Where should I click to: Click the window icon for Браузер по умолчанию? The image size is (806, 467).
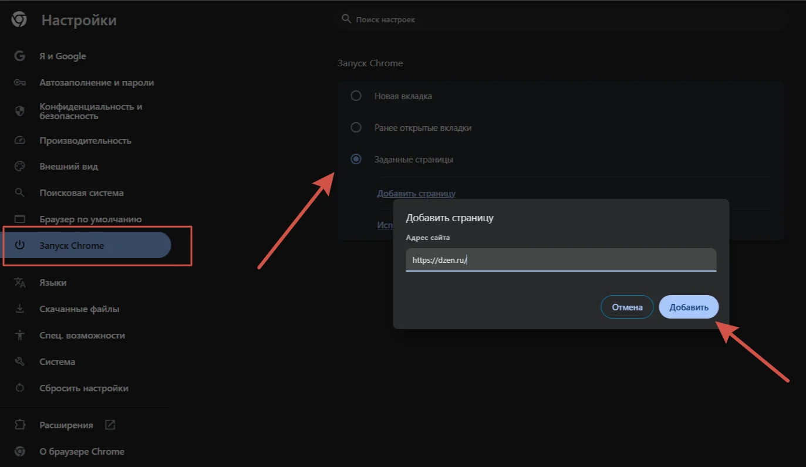coord(20,219)
